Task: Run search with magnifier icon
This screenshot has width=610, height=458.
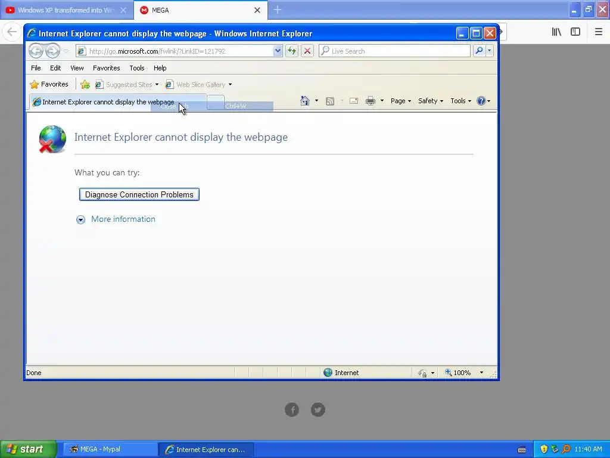Action: coord(480,51)
